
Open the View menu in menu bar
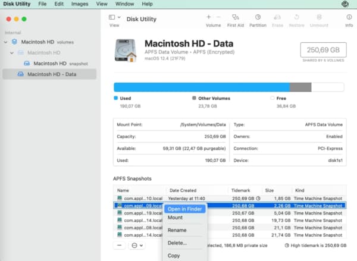(x=102, y=4)
